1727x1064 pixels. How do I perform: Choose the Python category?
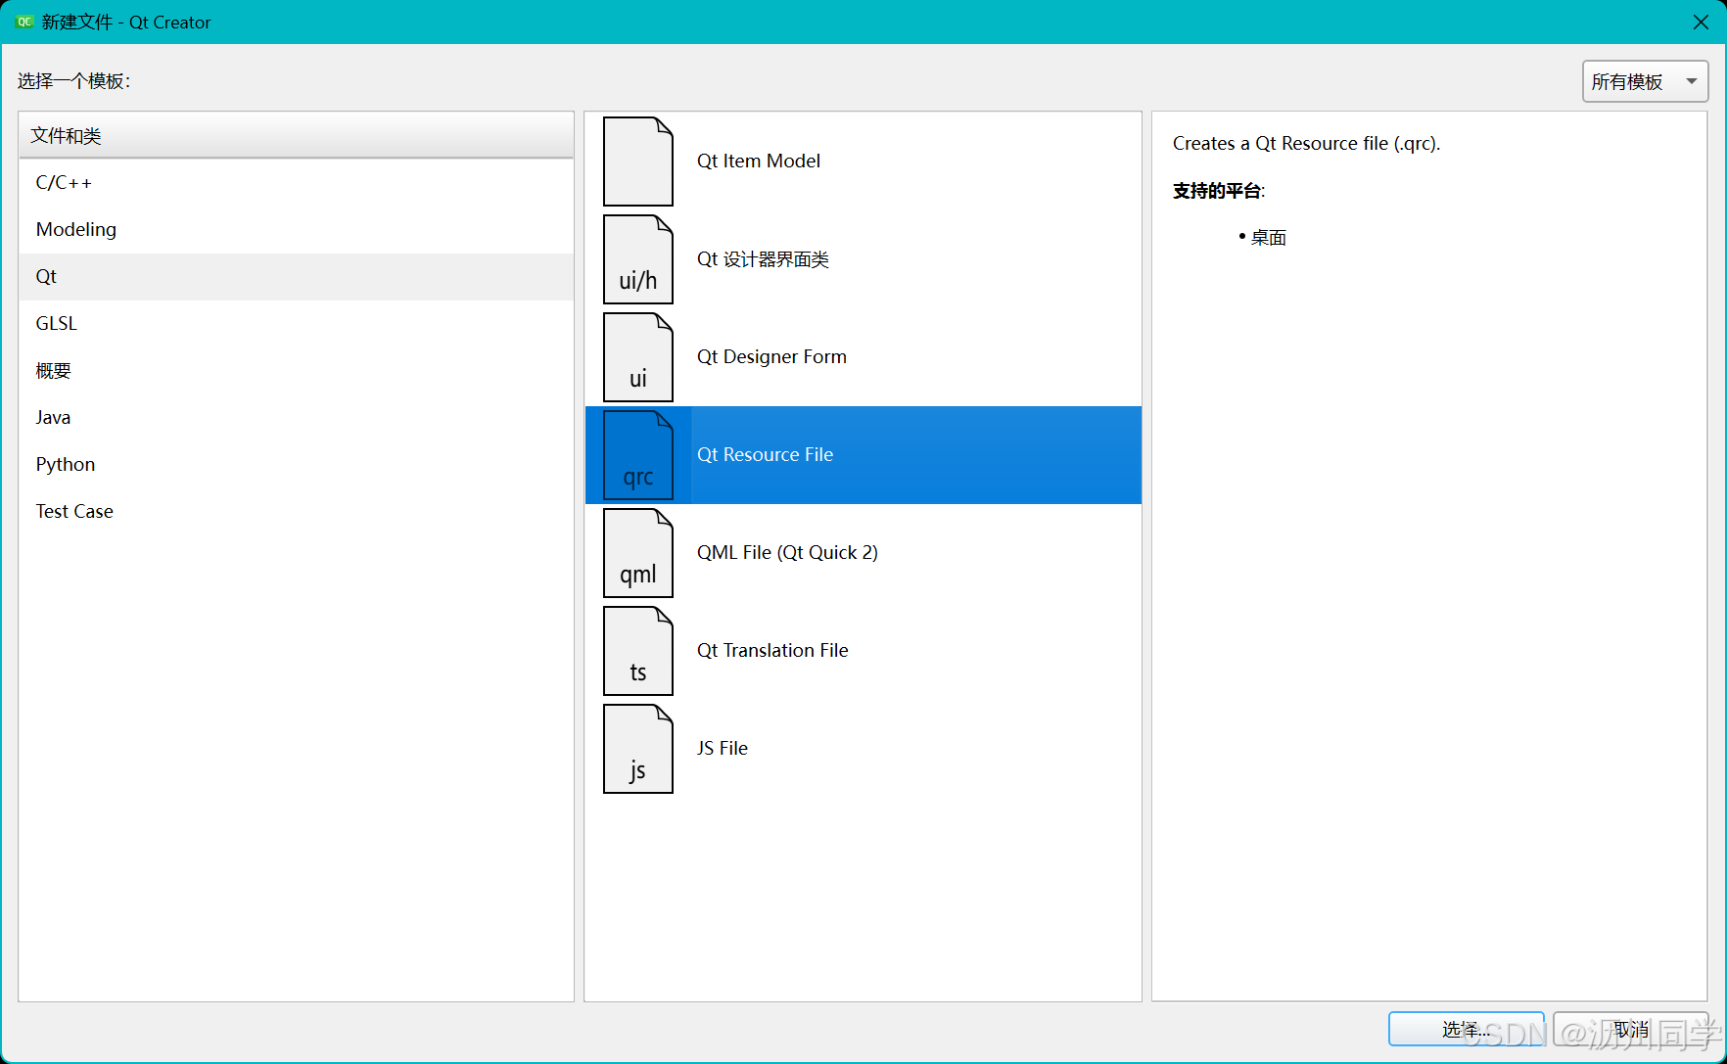coord(296,465)
